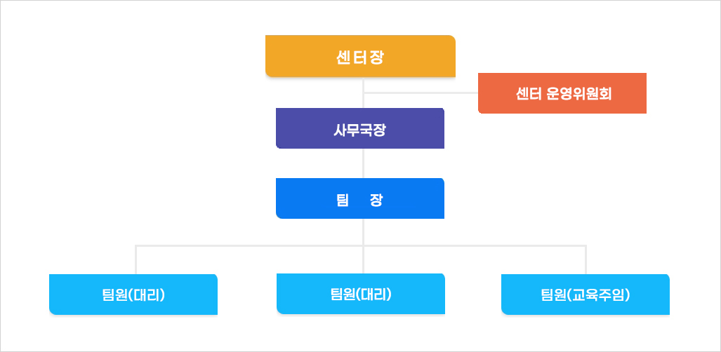This screenshot has height=352, width=721.
Task: Select vertical line above 팀원(교육주임) box
Action: tap(586, 260)
